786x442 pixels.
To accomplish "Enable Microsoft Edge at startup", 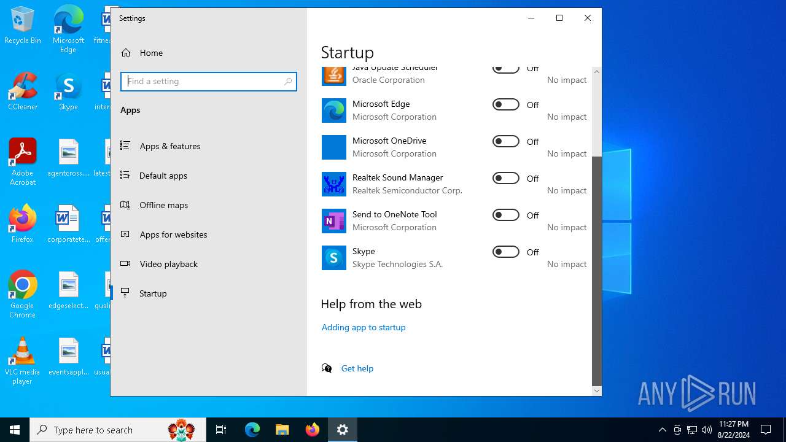I will click(x=506, y=104).
